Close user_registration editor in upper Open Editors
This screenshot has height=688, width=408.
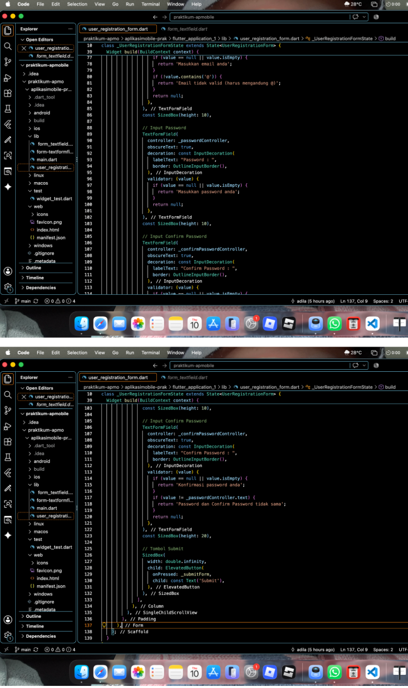pyautogui.click(x=24, y=48)
